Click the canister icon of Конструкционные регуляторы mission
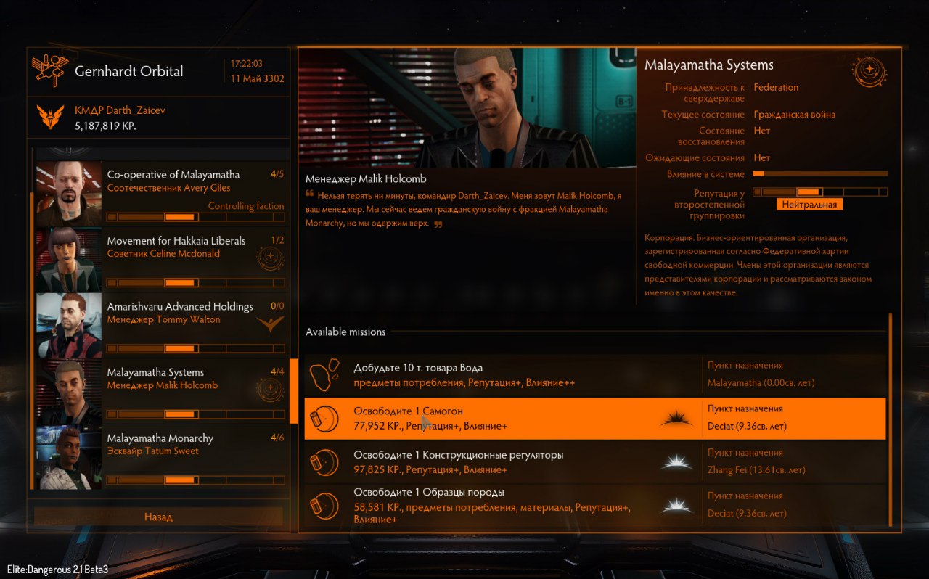The width and height of the screenshot is (929, 579). pyautogui.click(x=324, y=462)
